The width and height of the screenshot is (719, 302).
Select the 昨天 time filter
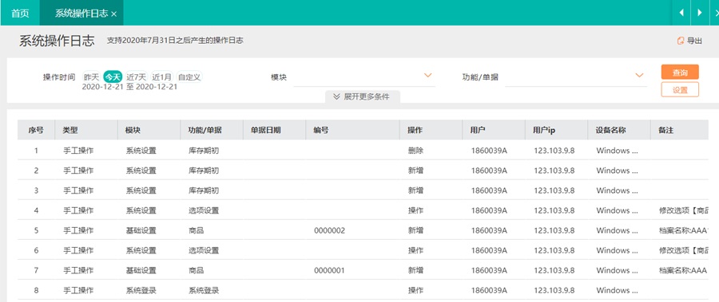(x=91, y=76)
